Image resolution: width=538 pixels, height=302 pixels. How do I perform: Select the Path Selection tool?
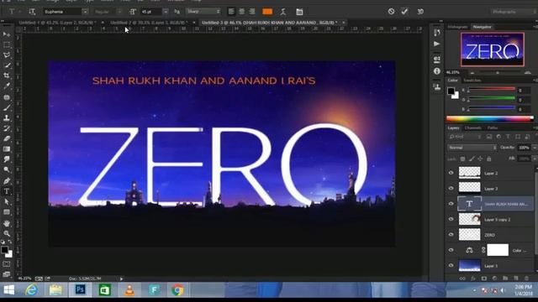coord(7,202)
